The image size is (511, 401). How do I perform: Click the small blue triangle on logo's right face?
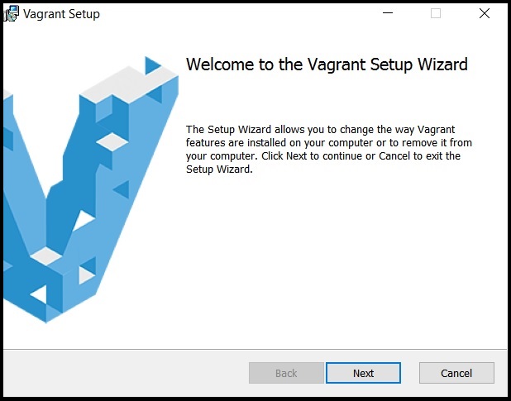point(122,189)
